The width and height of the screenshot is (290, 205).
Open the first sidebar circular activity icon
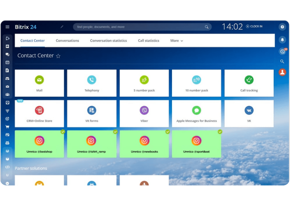pyautogui.click(x=7, y=38)
